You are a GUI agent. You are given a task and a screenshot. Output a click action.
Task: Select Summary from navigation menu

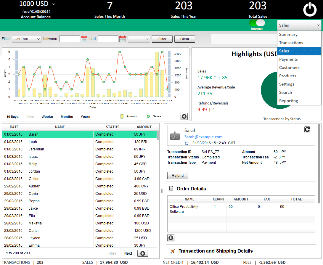[x=299, y=34]
